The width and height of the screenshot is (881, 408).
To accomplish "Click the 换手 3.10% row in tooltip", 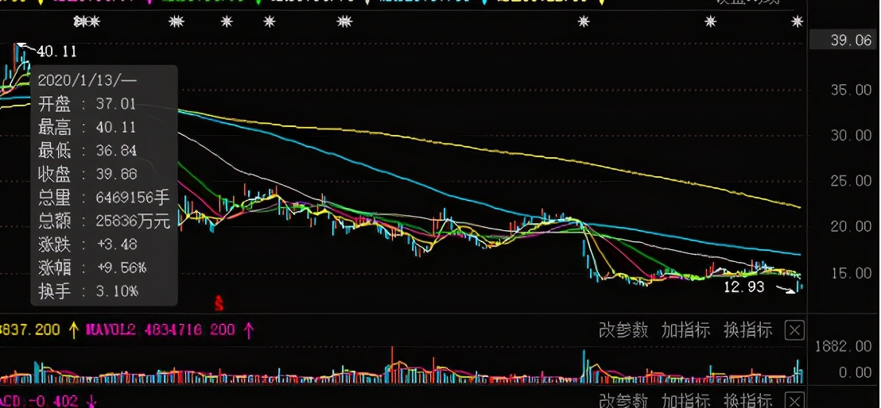I will point(87,292).
